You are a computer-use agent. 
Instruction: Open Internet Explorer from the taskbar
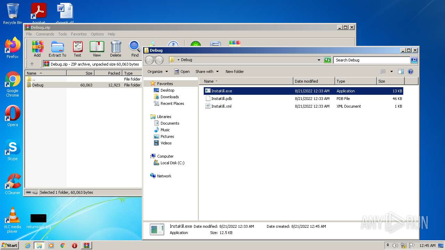click(x=27, y=245)
